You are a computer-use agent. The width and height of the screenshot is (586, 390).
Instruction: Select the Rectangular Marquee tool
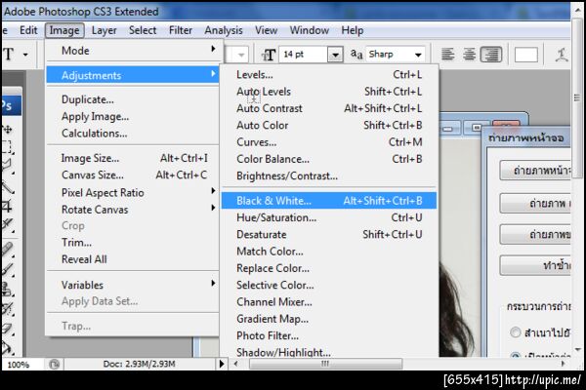tap(8, 146)
